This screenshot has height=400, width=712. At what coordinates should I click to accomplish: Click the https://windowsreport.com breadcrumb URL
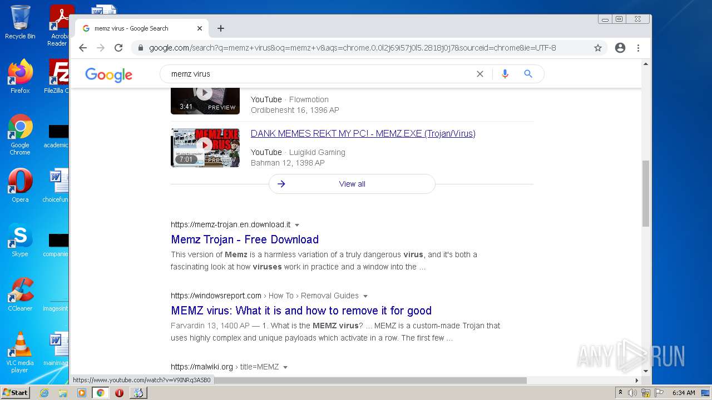216,296
